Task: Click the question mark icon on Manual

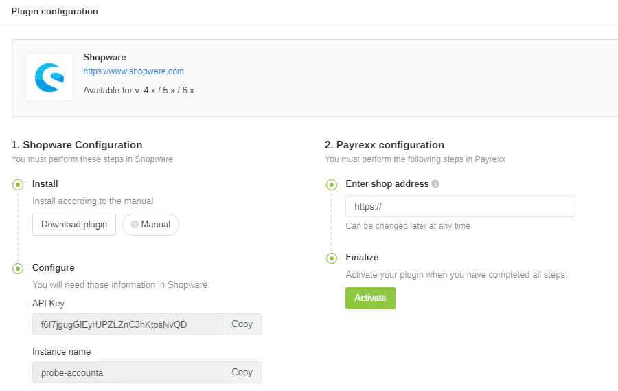Action: [135, 225]
